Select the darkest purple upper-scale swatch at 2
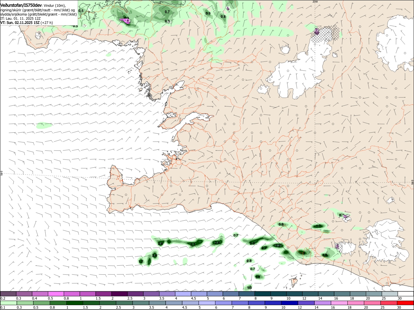The width and height of the screenshot is (414, 310). (119, 294)
